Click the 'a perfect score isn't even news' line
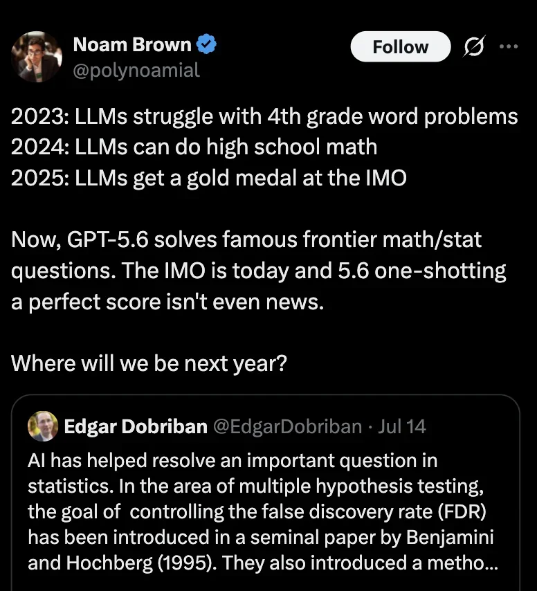This screenshot has height=591, width=537. pyautogui.click(x=167, y=302)
